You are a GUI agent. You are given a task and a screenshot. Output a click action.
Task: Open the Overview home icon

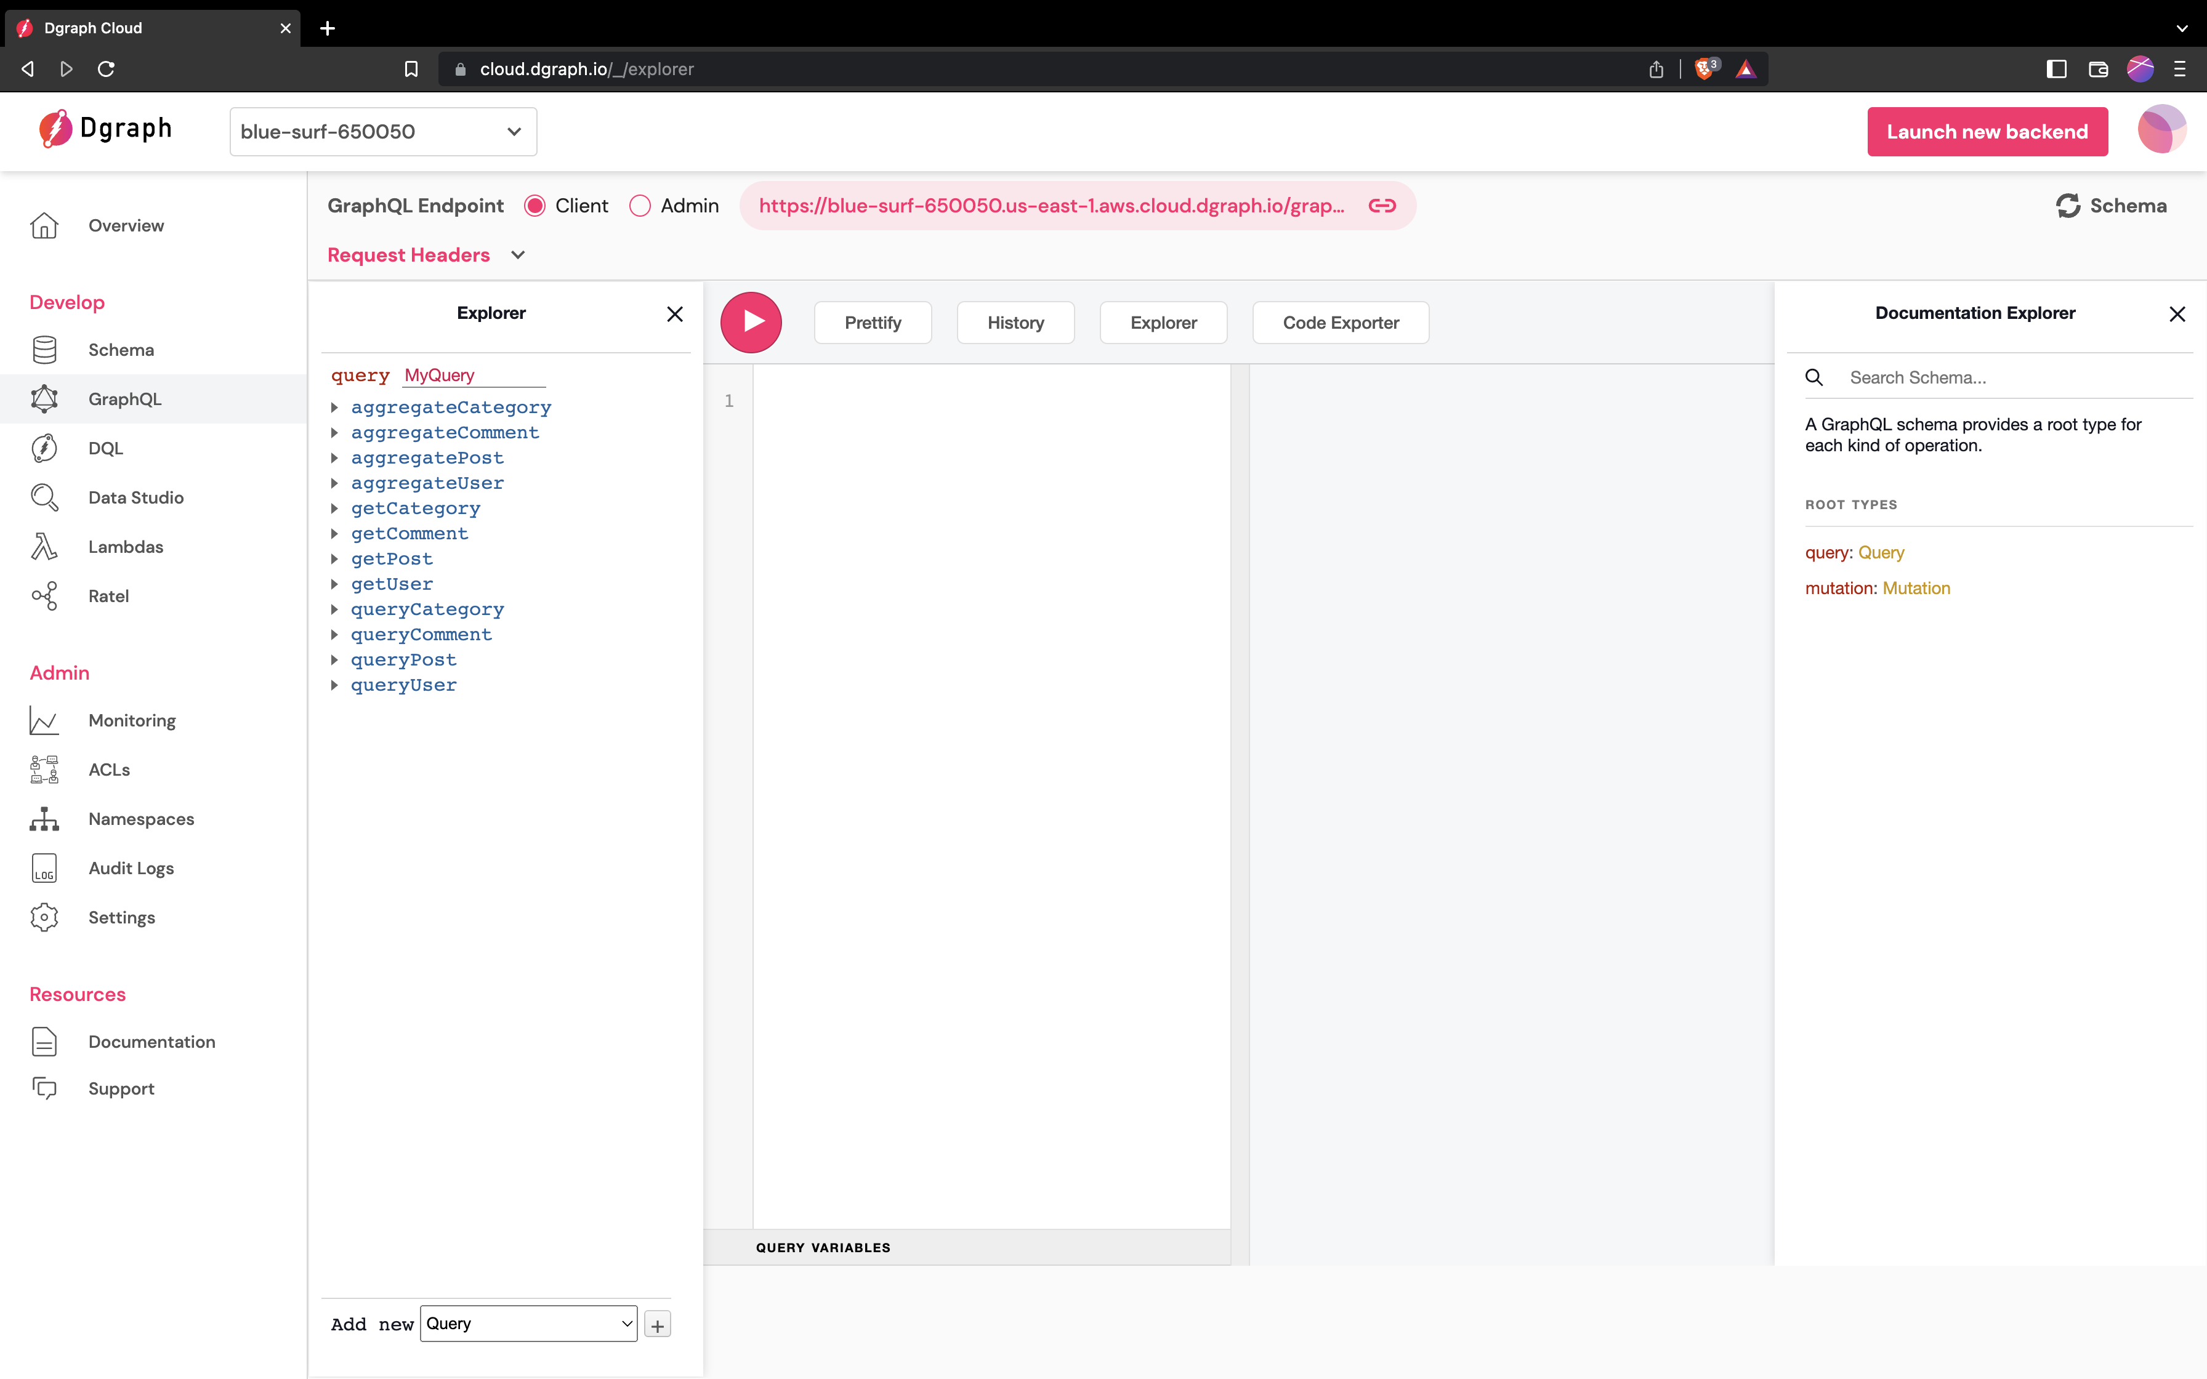44,225
